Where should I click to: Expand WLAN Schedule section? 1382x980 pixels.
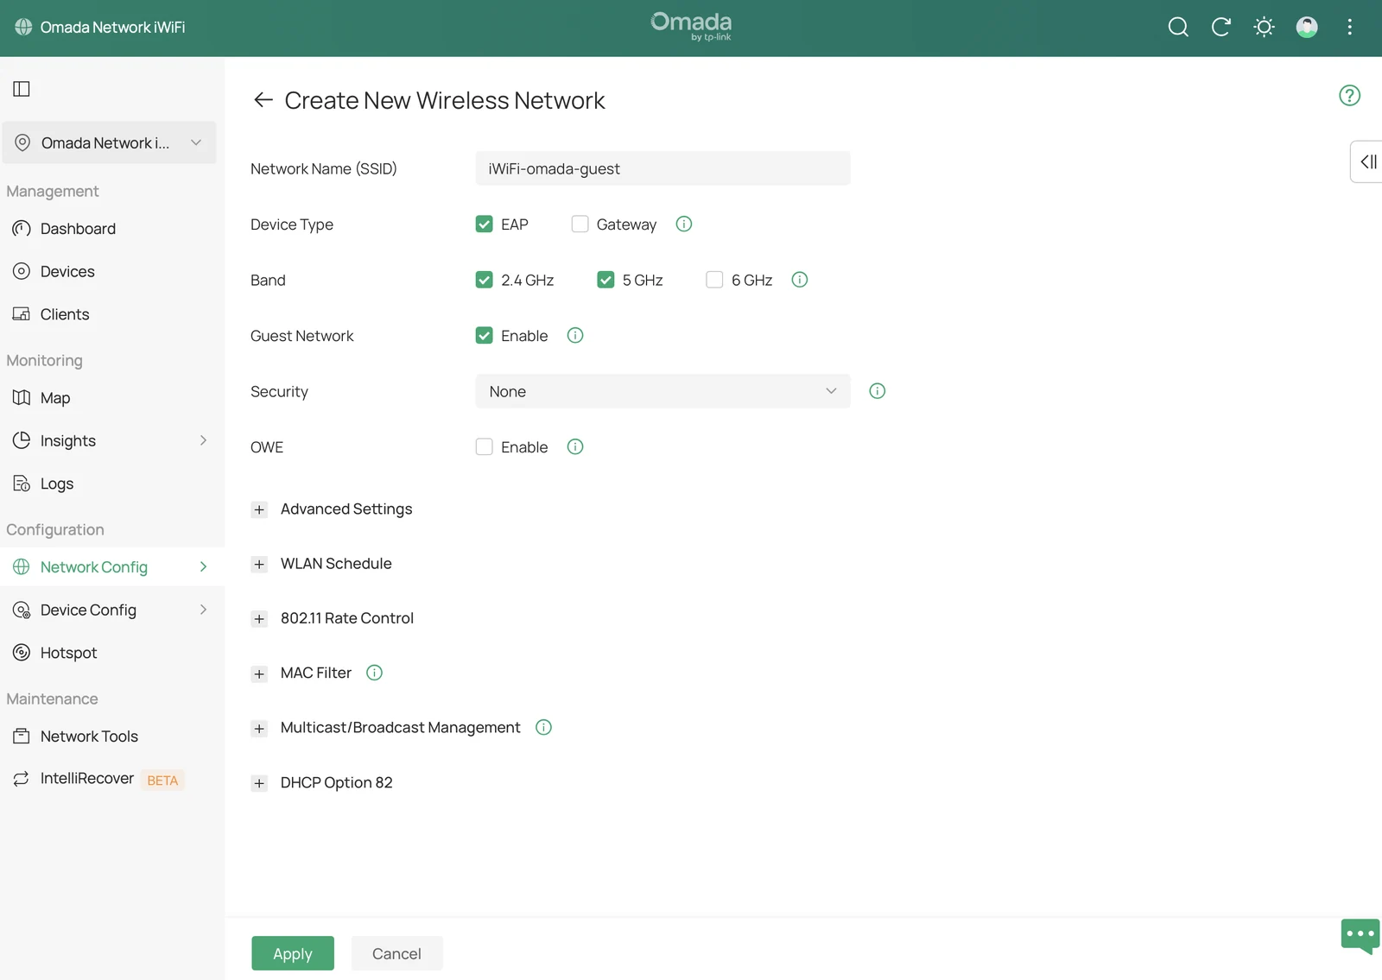(x=259, y=565)
